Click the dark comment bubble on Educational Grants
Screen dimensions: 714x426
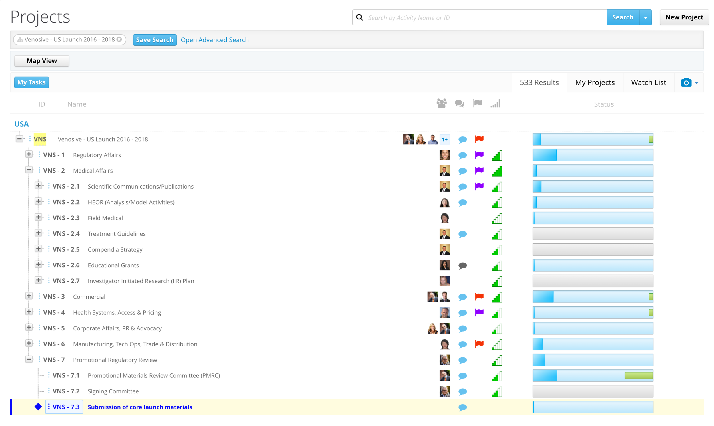[x=462, y=266]
